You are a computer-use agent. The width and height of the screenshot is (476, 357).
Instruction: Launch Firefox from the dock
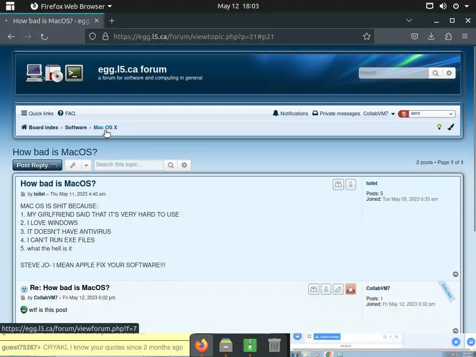[202, 345]
